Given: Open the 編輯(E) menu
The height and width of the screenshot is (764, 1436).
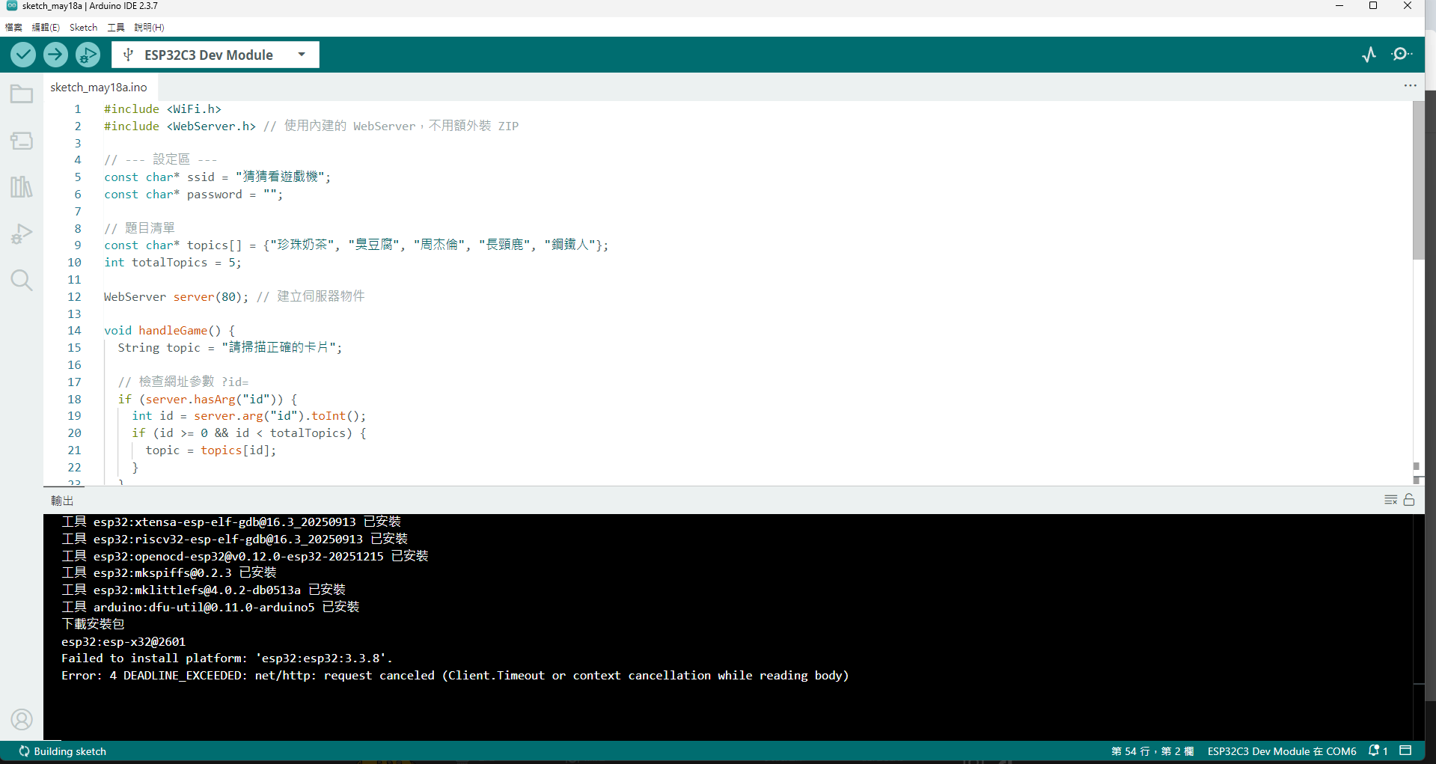Looking at the screenshot, I should click(46, 28).
